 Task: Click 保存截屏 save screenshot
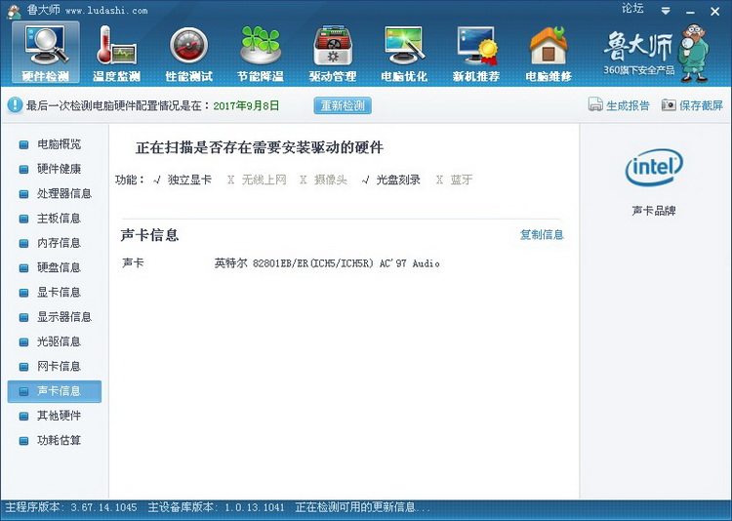tap(701, 105)
